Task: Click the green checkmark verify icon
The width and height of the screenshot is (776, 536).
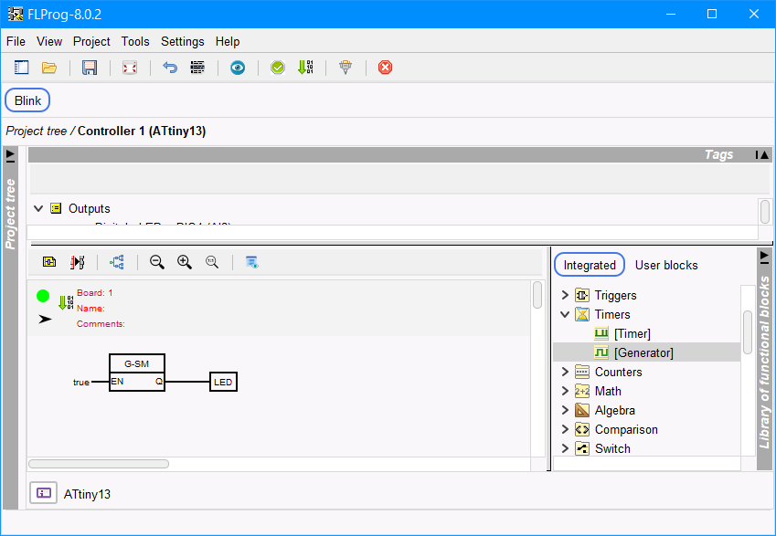Action: click(x=278, y=68)
